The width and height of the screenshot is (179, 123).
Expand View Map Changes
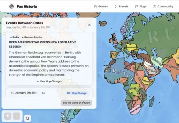(49, 81)
